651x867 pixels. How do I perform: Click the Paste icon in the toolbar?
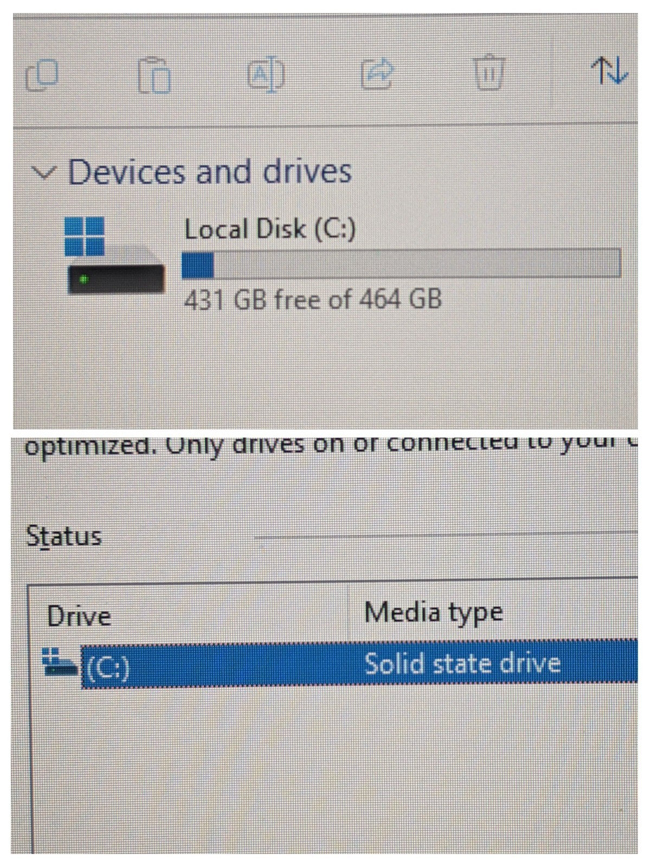pyautogui.click(x=154, y=76)
